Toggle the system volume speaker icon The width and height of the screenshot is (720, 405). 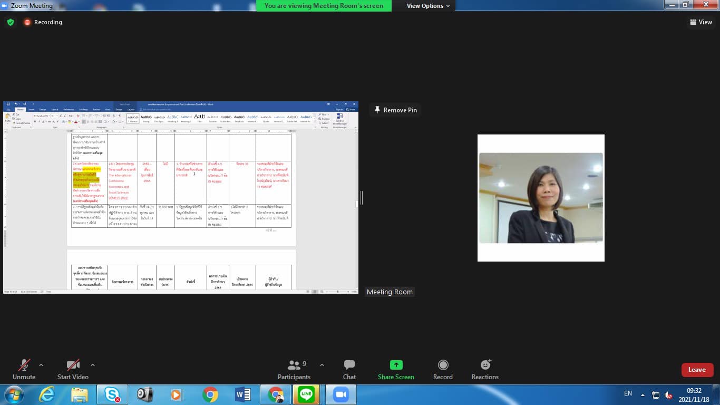click(x=668, y=394)
